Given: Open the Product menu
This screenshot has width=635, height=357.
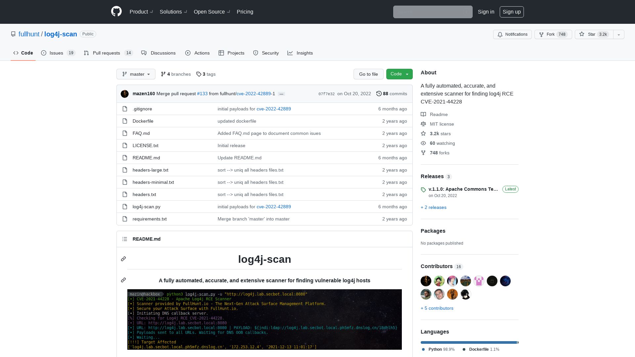Looking at the screenshot, I should (141, 12).
